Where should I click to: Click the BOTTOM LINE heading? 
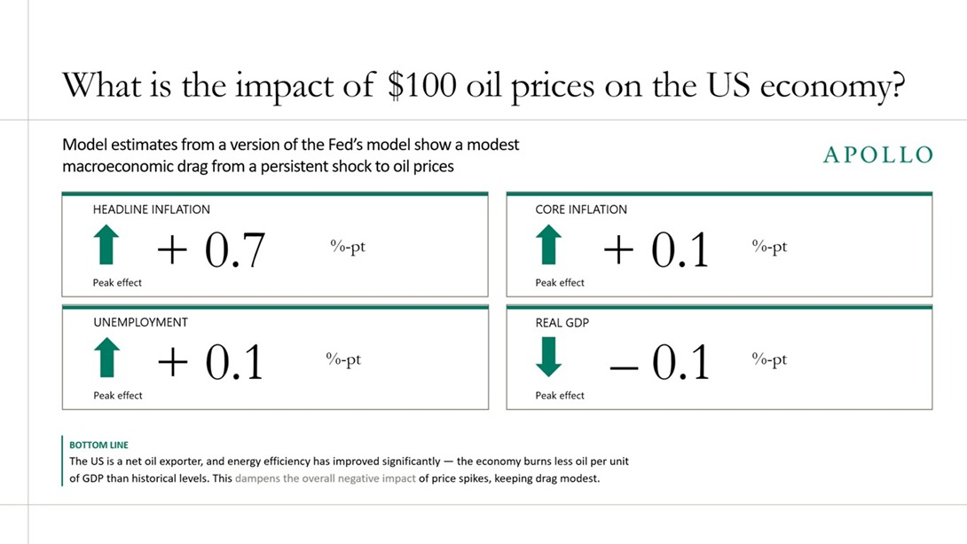(x=98, y=445)
